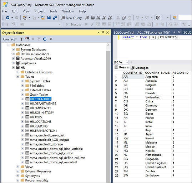
Task: Click the Execute button
Action: pyautogui.click(x=74, y=24)
